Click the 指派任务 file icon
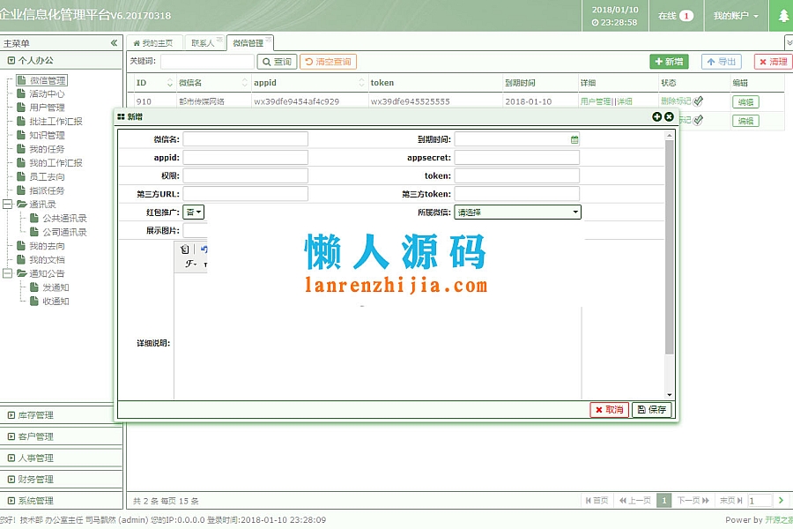793x529 pixels. [x=21, y=190]
